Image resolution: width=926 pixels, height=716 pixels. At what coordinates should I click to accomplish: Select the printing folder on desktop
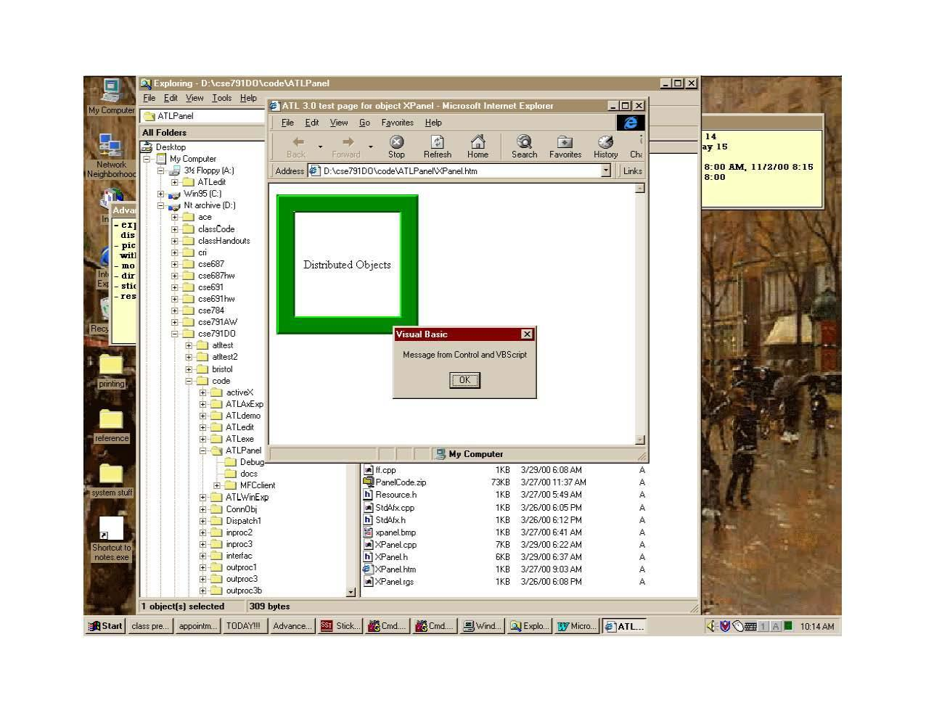tap(111, 371)
